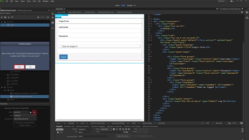The width and height of the screenshot is (249, 140).
Task: Click the Password input in design view
Action: pyautogui.click(x=99, y=40)
